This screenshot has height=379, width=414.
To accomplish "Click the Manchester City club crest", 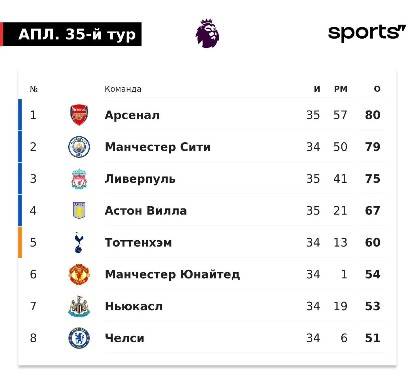I will point(79,147).
